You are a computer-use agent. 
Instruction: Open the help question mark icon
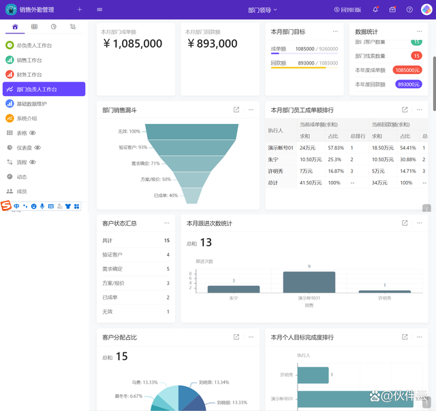409,10
